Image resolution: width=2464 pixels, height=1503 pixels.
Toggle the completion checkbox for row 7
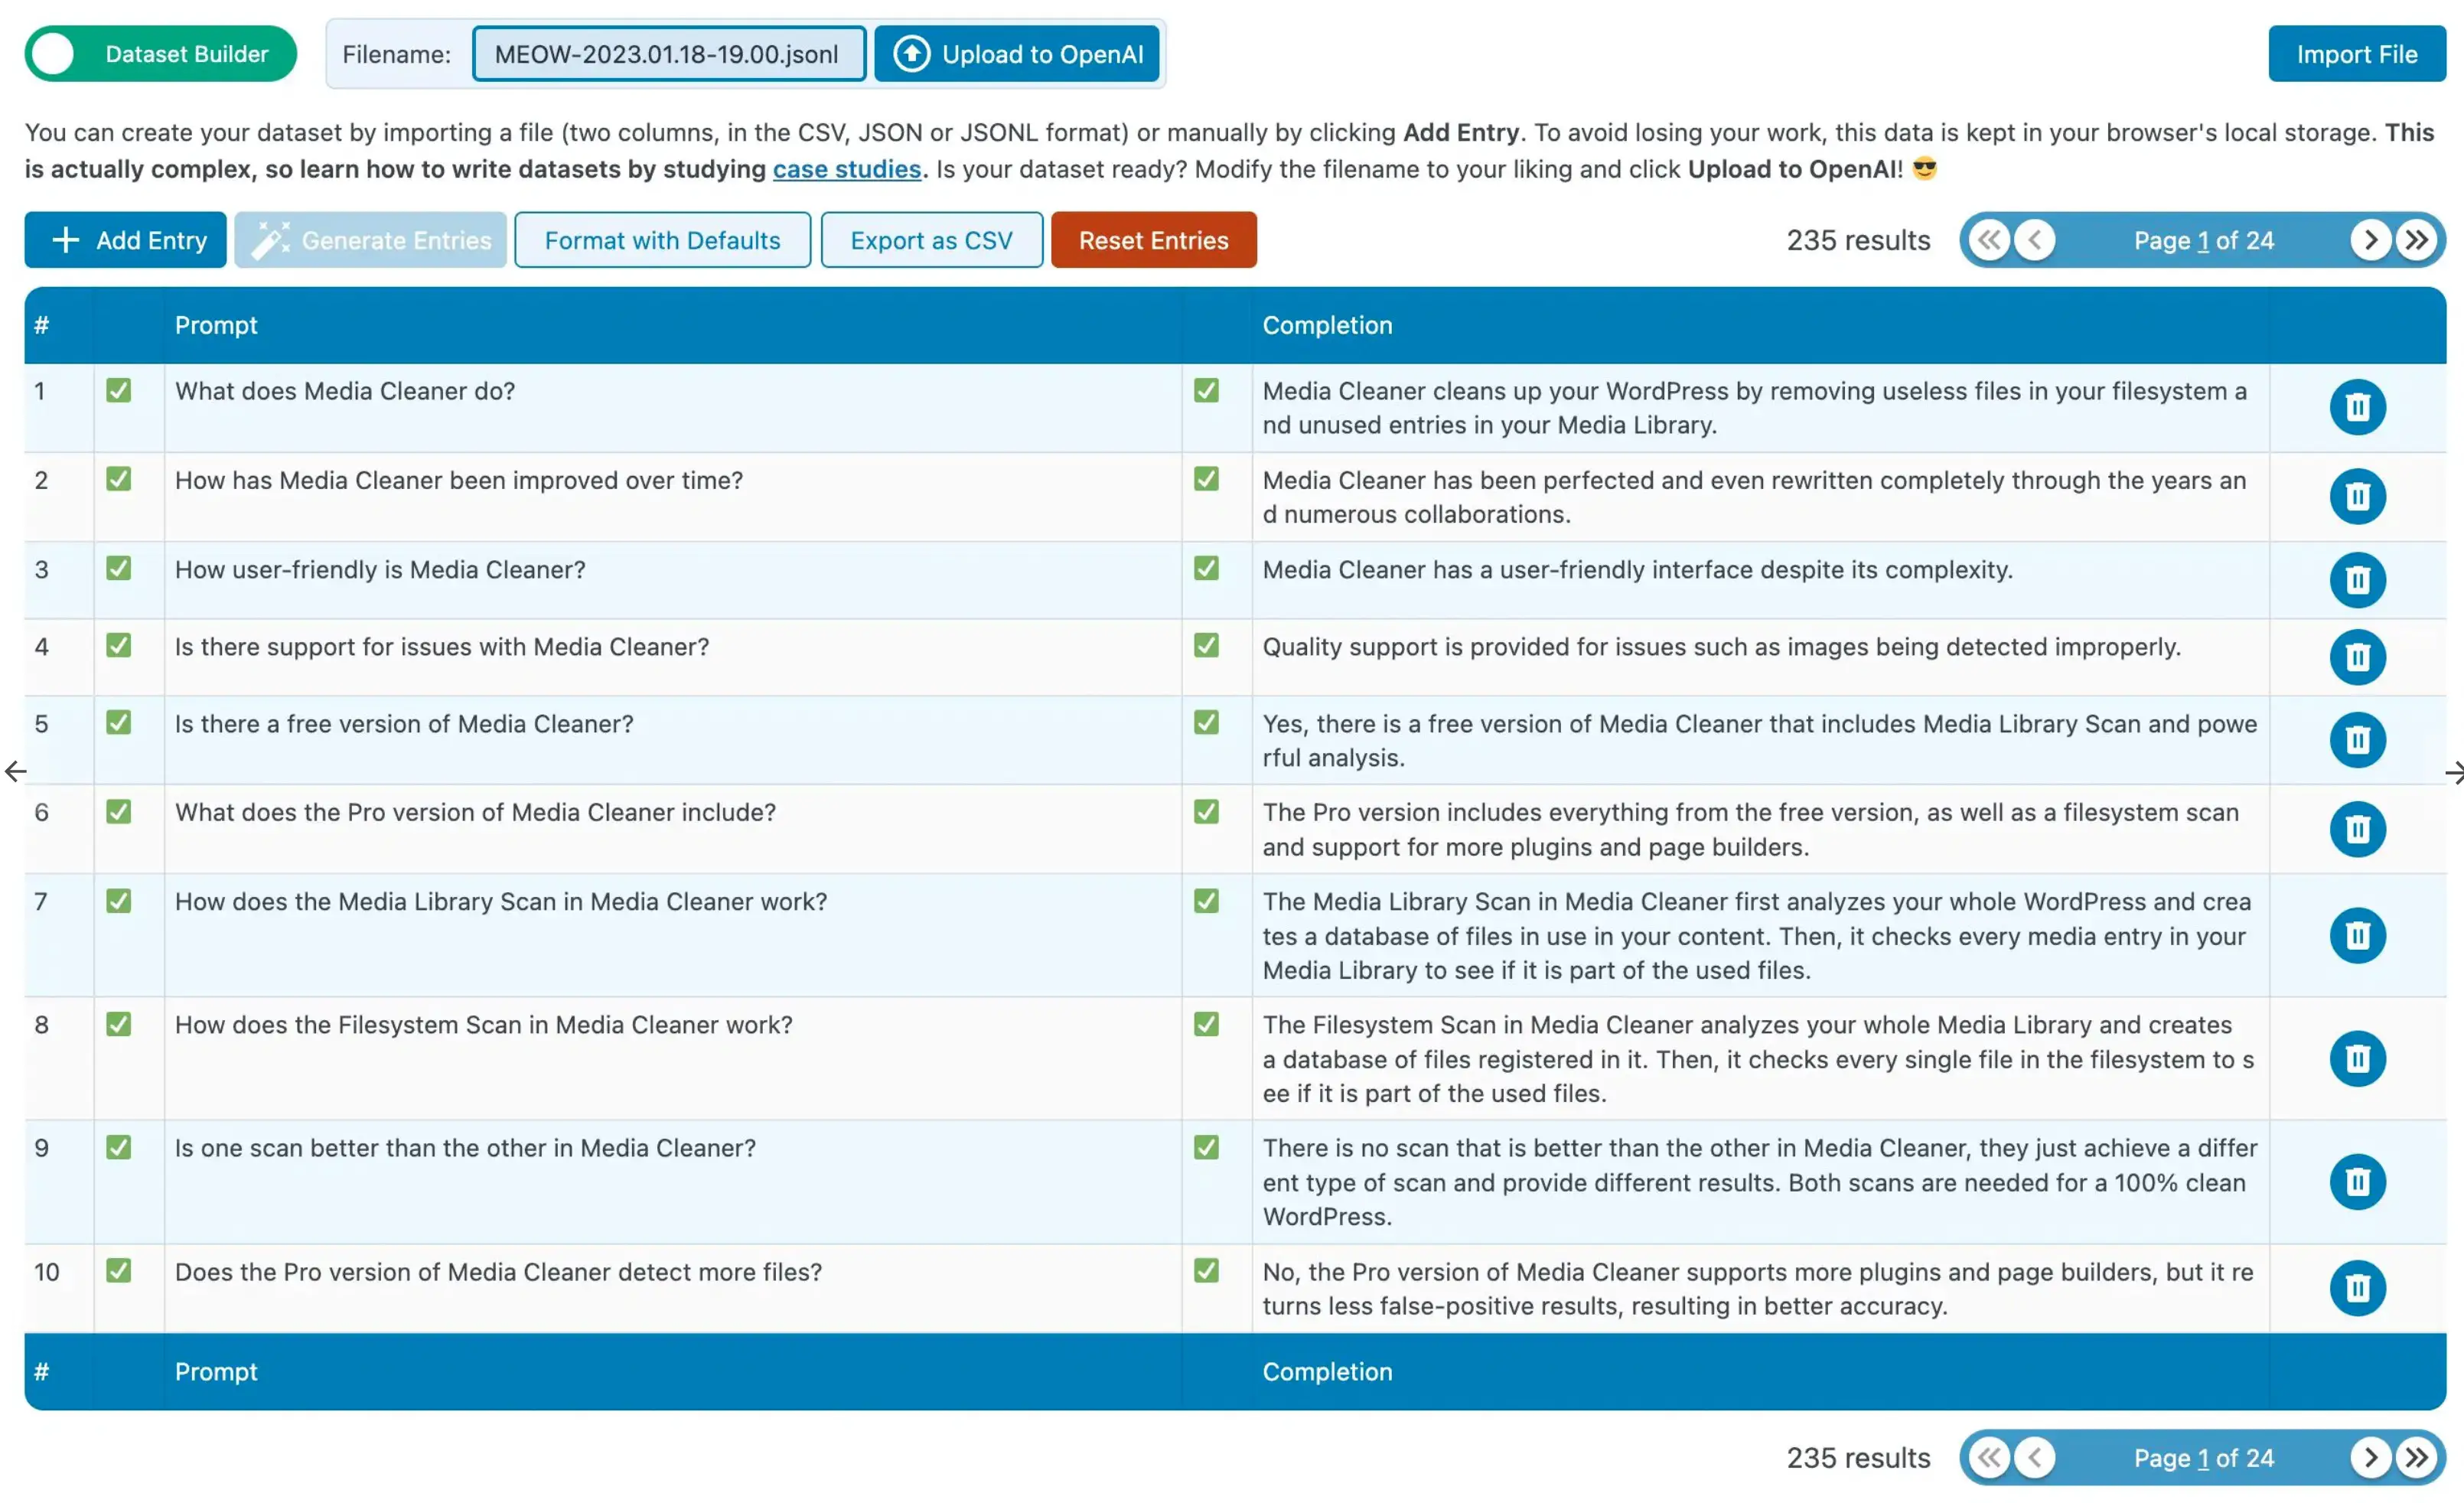click(x=1208, y=901)
